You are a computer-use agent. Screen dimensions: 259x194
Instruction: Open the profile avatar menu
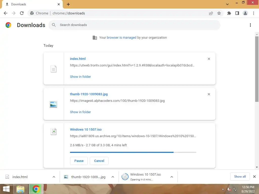click(245, 13)
